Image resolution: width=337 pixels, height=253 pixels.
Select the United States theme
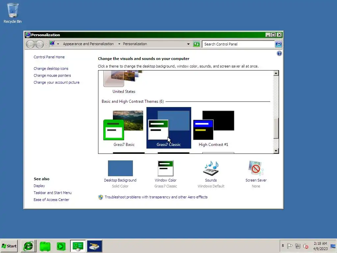click(x=124, y=82)
